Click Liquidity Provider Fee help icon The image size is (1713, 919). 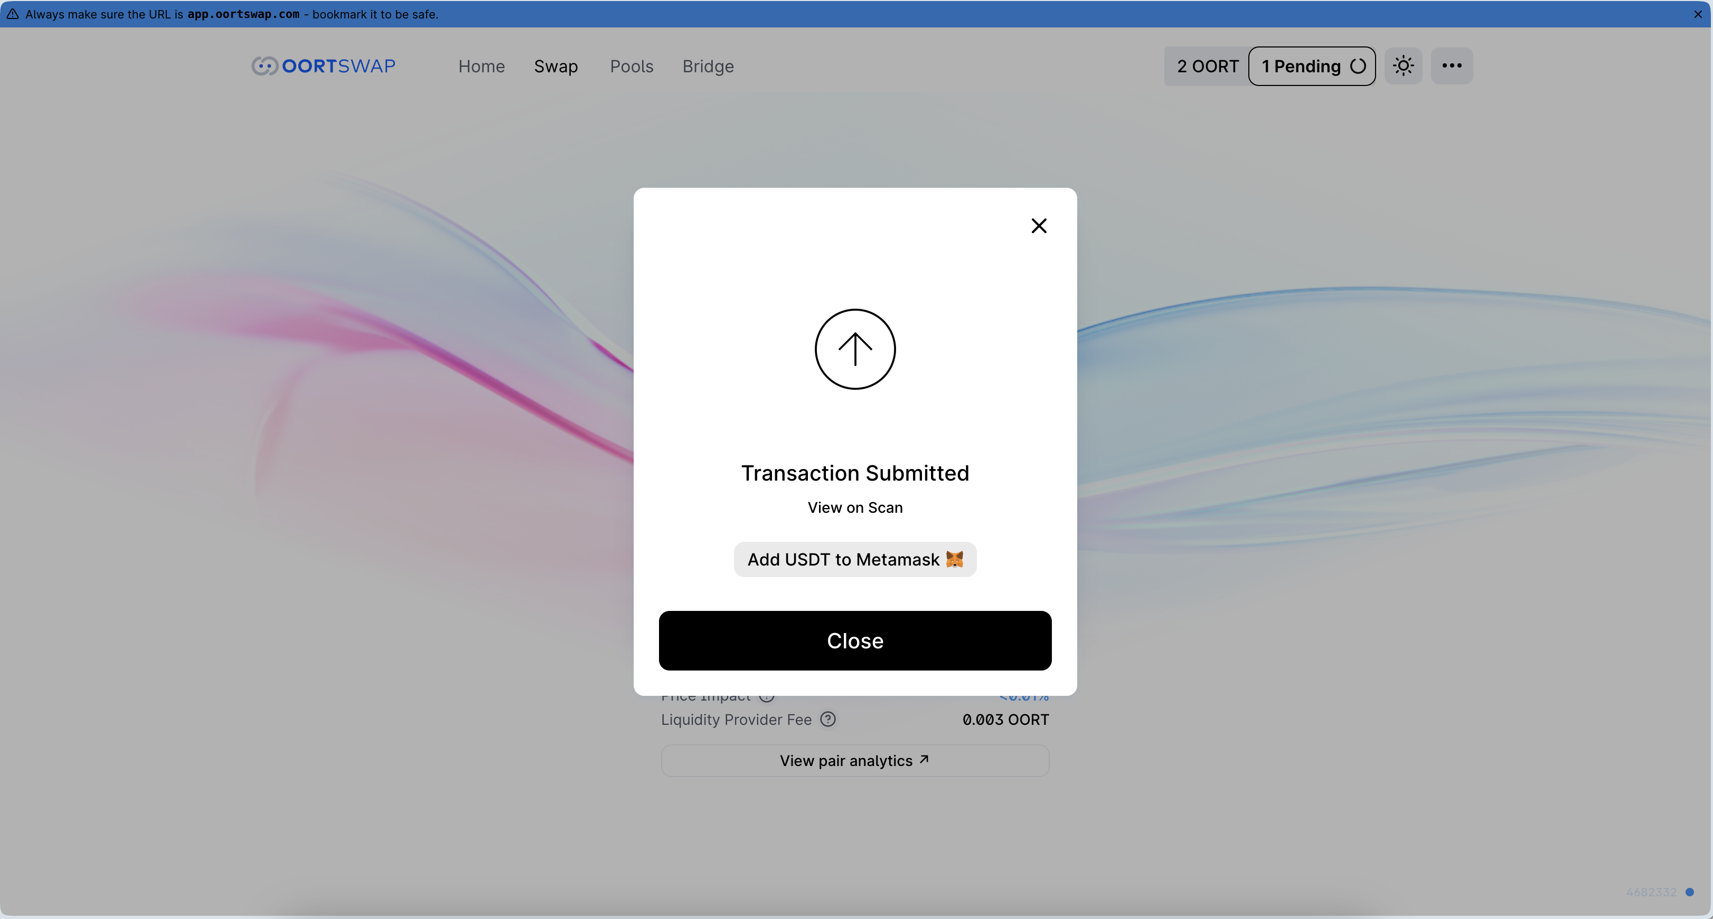[828, 719]
